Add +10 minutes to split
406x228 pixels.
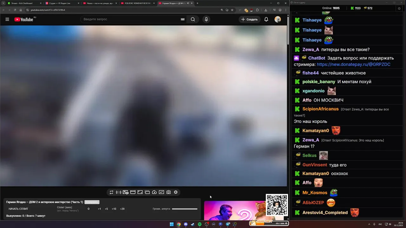pyautogui.click(x=114, y=209)
